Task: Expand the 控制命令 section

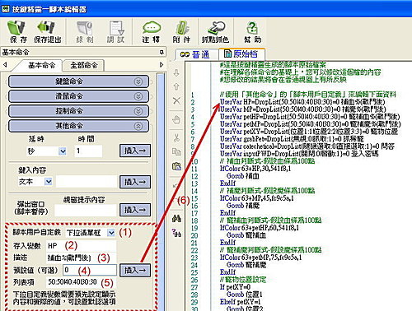Action: point(79,111)
